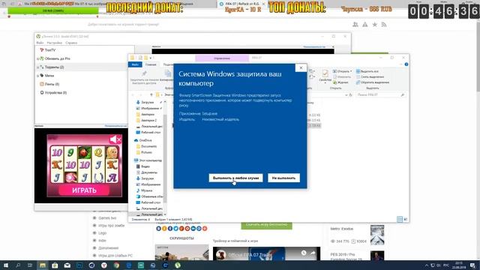Open OneDrive 'Documents' folder
Viewport: 480px width, 270px height.
coord(147,146)
